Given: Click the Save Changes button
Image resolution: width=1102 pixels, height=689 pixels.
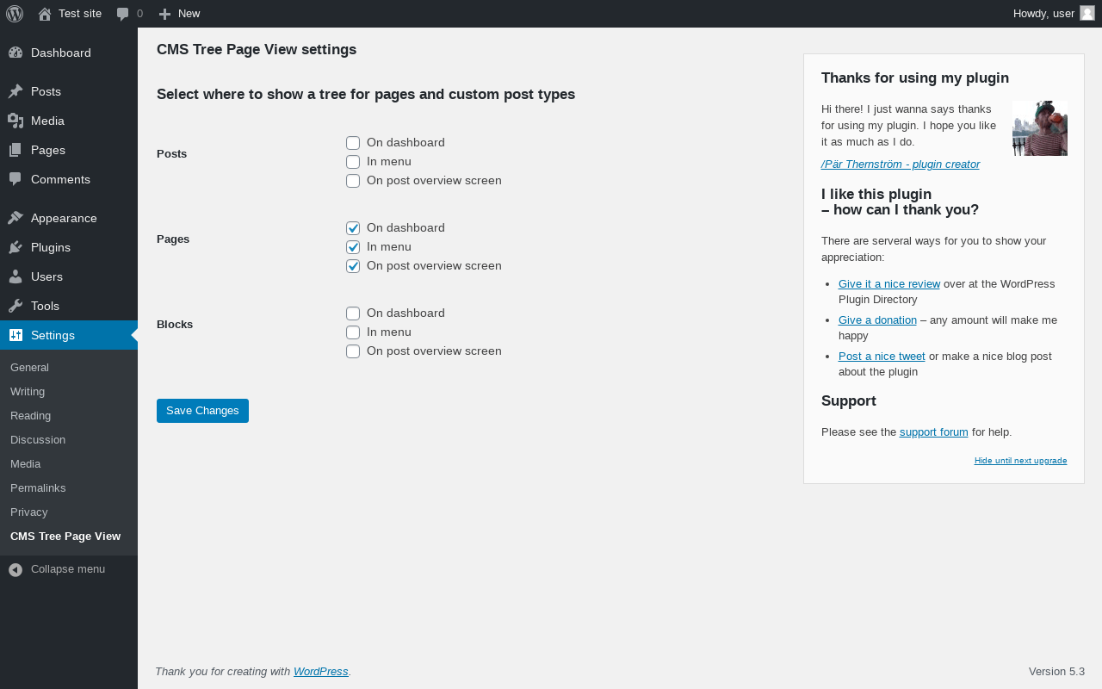Looking at the screenshot, I should tap(202, 411).
